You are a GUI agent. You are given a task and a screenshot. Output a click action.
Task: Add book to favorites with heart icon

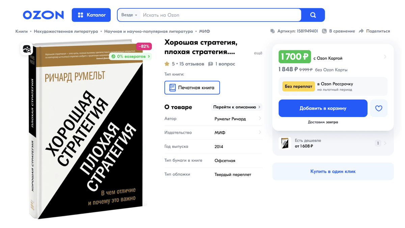pos(379,108)
